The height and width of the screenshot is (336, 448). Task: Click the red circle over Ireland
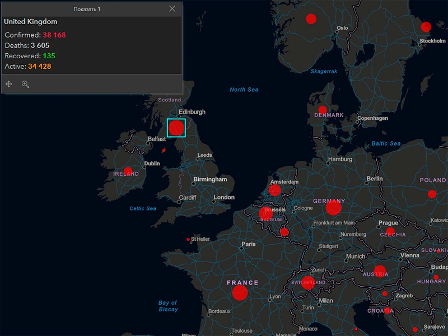click(x=128, y=171)
